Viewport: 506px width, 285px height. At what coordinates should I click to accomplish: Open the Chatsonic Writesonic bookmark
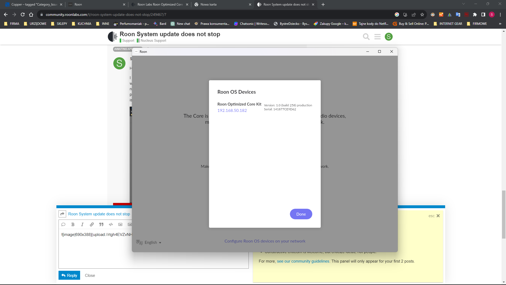[x=252, y=24]
